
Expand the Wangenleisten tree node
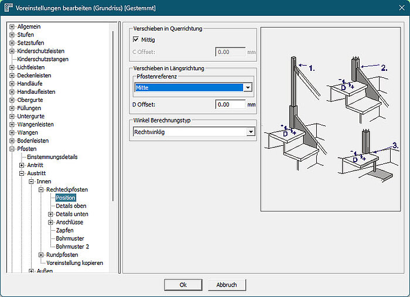click(x=12, y=124)
